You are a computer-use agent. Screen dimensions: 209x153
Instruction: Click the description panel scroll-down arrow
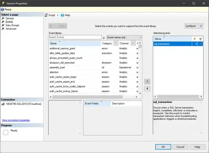tap(201, 132)
